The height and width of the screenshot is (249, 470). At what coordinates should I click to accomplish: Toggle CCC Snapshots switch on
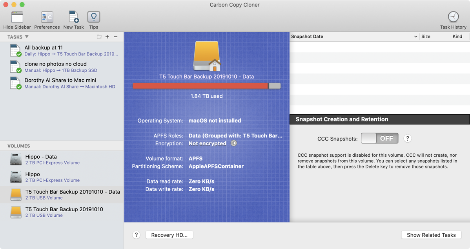tap(379, 138)
